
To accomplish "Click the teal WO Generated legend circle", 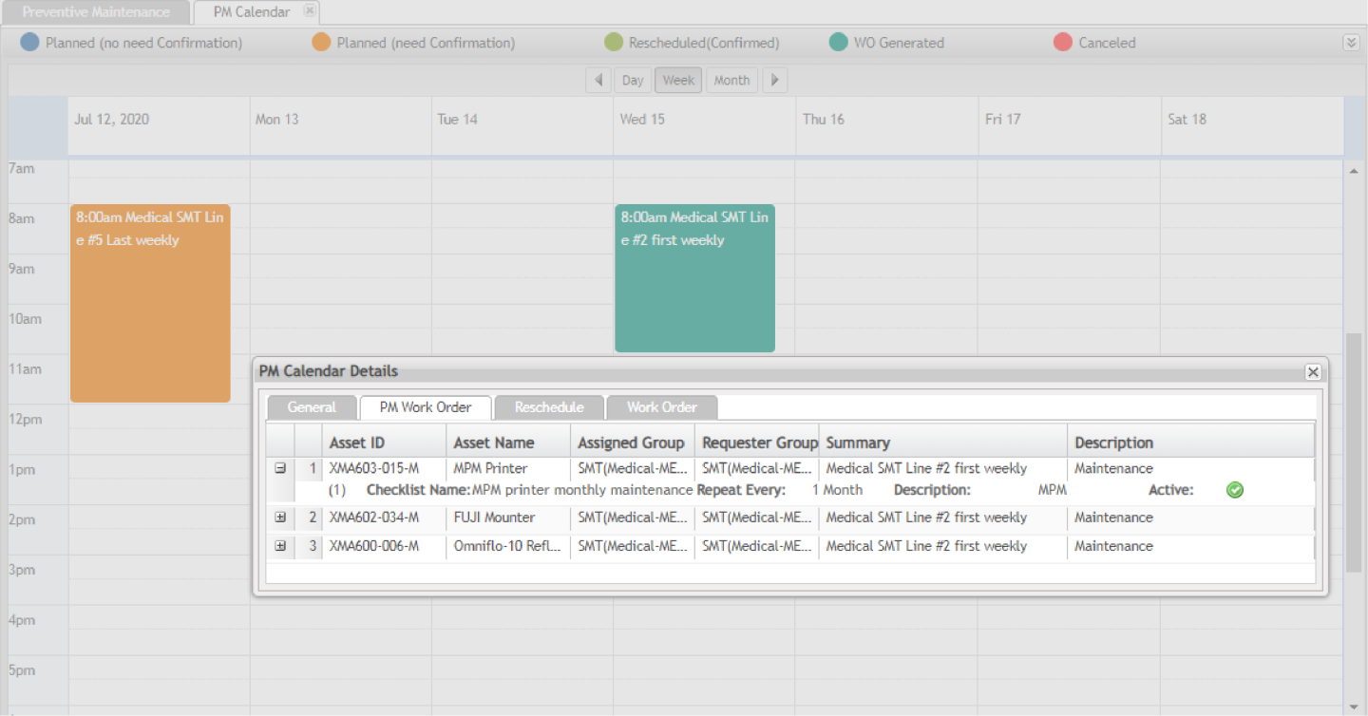I will tap(838, 43).
